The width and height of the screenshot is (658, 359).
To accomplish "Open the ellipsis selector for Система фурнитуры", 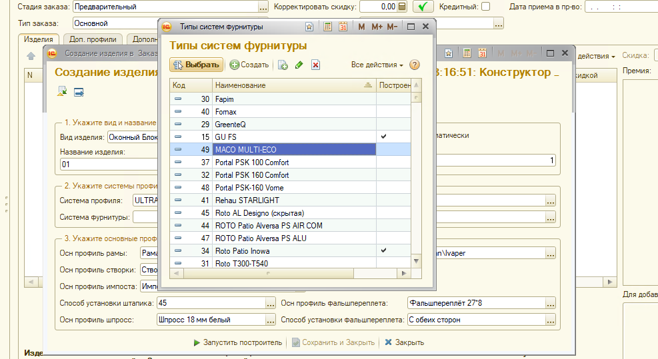I will [x=551, y=217].
